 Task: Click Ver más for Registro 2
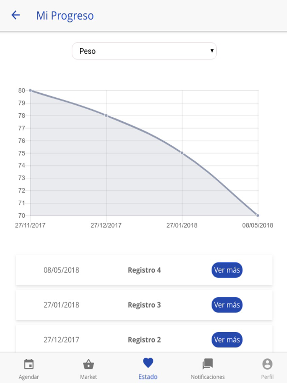coord(227,340)
